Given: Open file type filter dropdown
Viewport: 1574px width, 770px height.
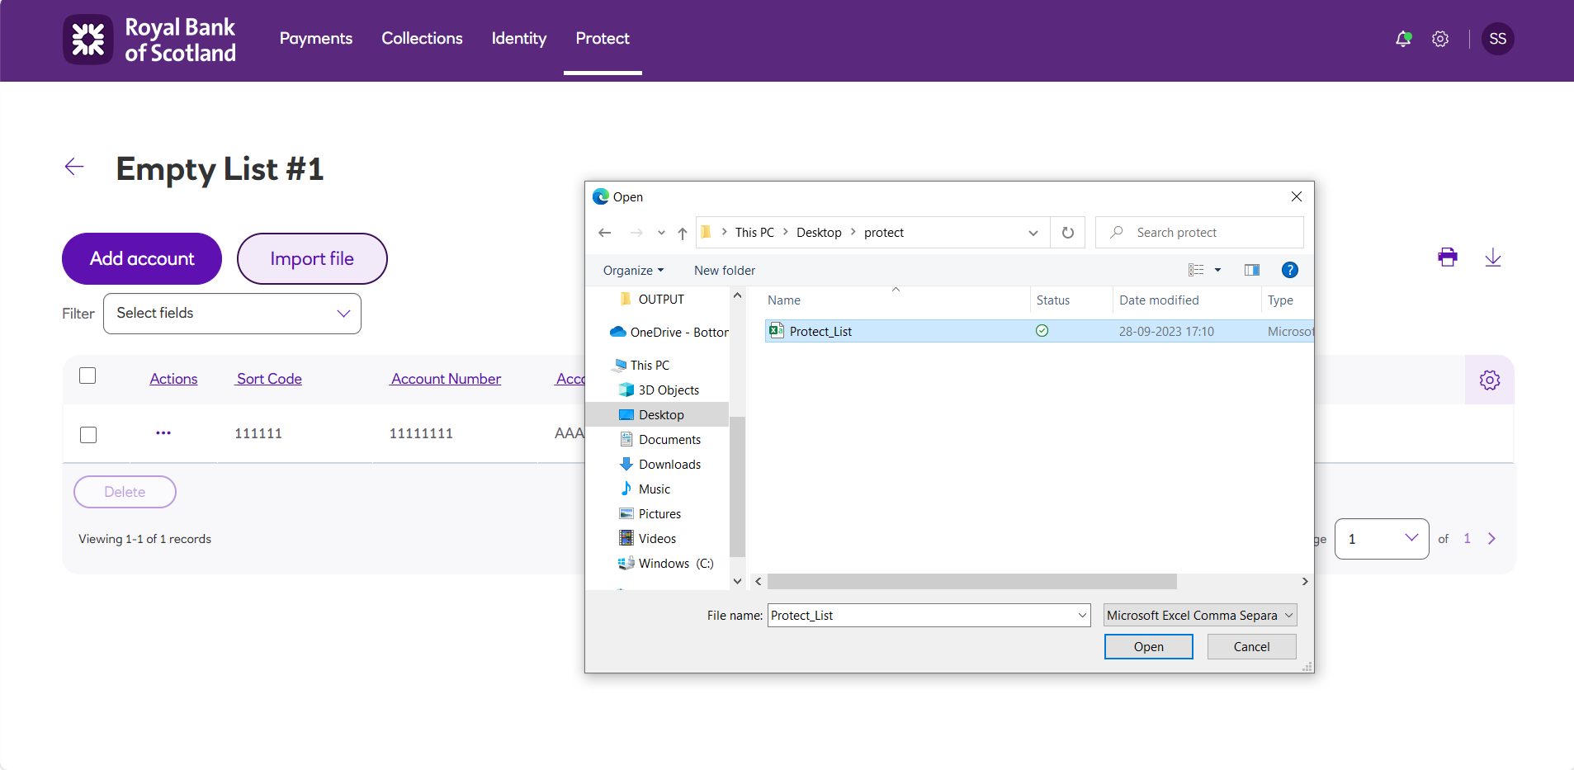Looking at the screenshot, I should [x=1200, y=616].
